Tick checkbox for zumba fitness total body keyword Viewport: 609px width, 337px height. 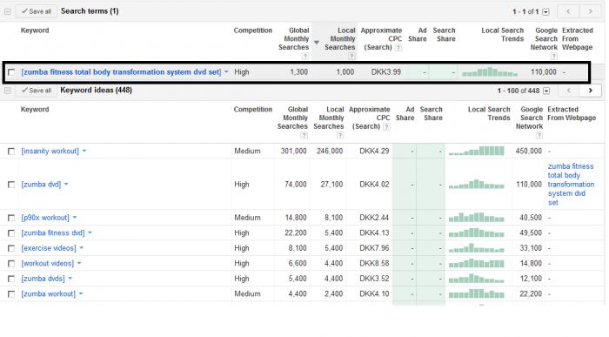(11, 72)
